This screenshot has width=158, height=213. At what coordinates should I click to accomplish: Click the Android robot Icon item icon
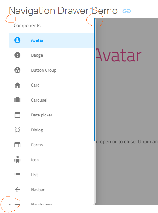click(x=17, y=160)
